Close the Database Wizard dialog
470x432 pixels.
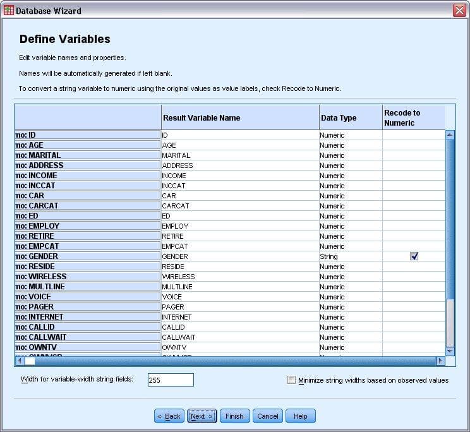point(459,10)
